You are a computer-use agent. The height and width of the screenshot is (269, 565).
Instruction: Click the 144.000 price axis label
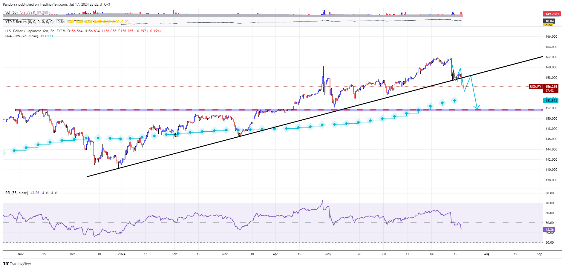coord(551,149)
